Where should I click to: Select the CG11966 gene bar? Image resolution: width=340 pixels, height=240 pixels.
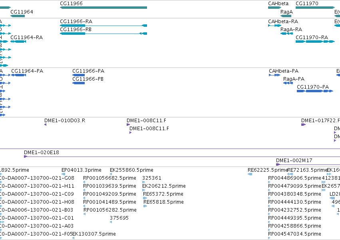click(x=103, y=8)
